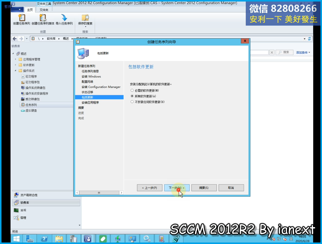Viewport: 322px width, 244px height.
Task: Click 取消 to cancel the wizard
Action: [x=231, y=188]
